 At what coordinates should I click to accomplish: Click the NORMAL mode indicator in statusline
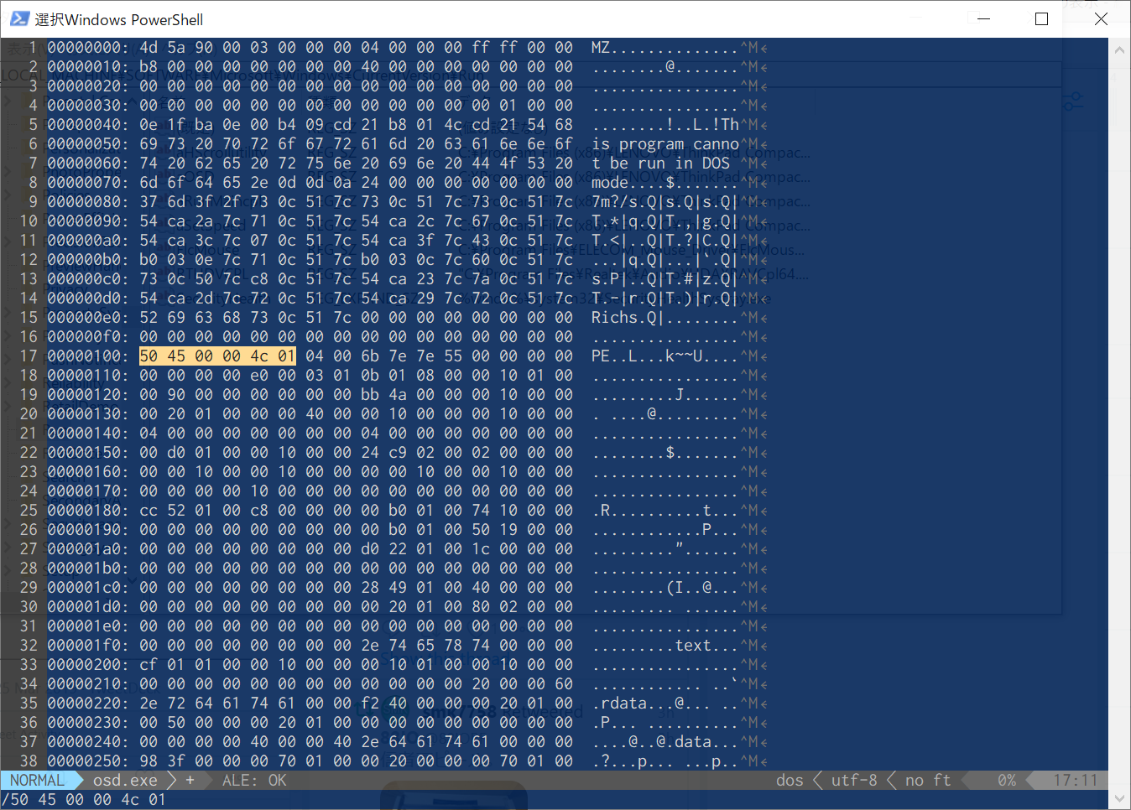[x=37, y=781]
